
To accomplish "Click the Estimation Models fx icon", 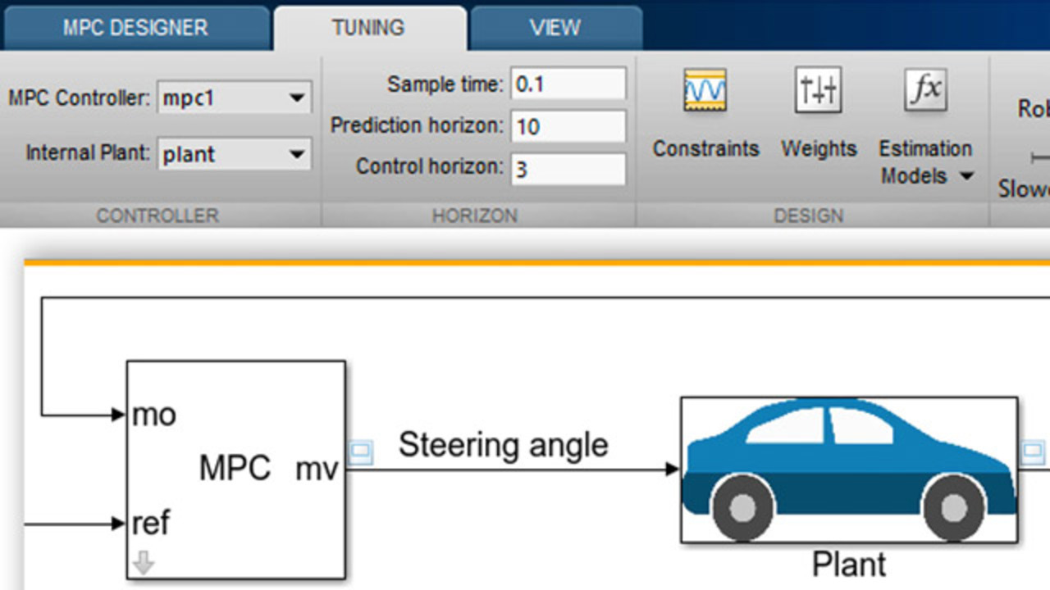I will pyautogui.click(x=925, y=90).
